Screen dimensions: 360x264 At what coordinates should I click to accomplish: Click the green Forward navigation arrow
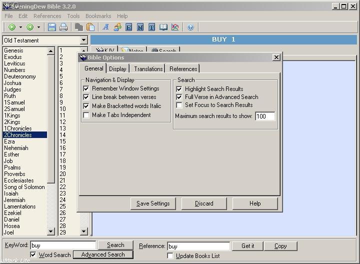[x=30, y=27]
